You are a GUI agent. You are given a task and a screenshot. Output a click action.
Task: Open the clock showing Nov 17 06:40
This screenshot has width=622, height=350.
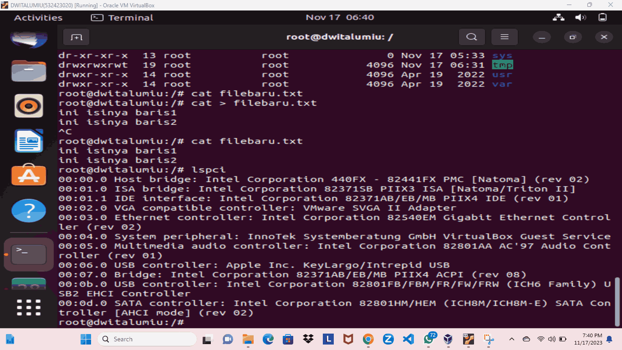(340, 18)
